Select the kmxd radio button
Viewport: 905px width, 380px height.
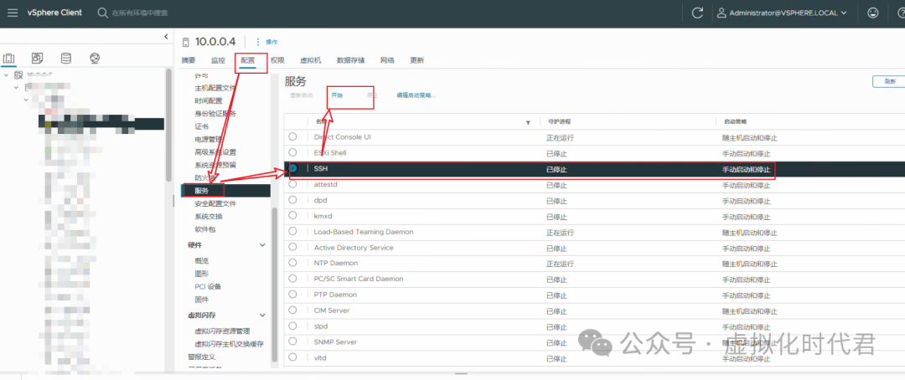click(292, 215)
